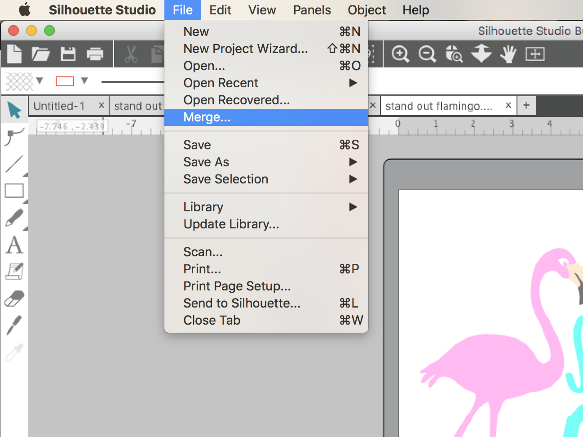Screen dimensions: 583x437
Task: Expand the Library submenu
Action: pos(353,207)
